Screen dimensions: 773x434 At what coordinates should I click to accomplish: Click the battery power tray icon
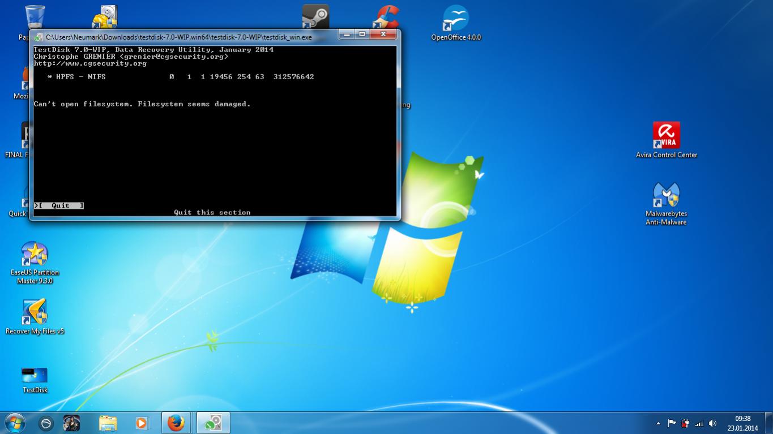coord(686,423)
